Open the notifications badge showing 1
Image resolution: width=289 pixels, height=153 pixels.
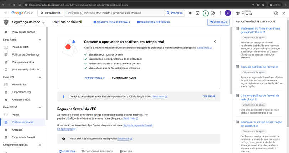point(205,13)
